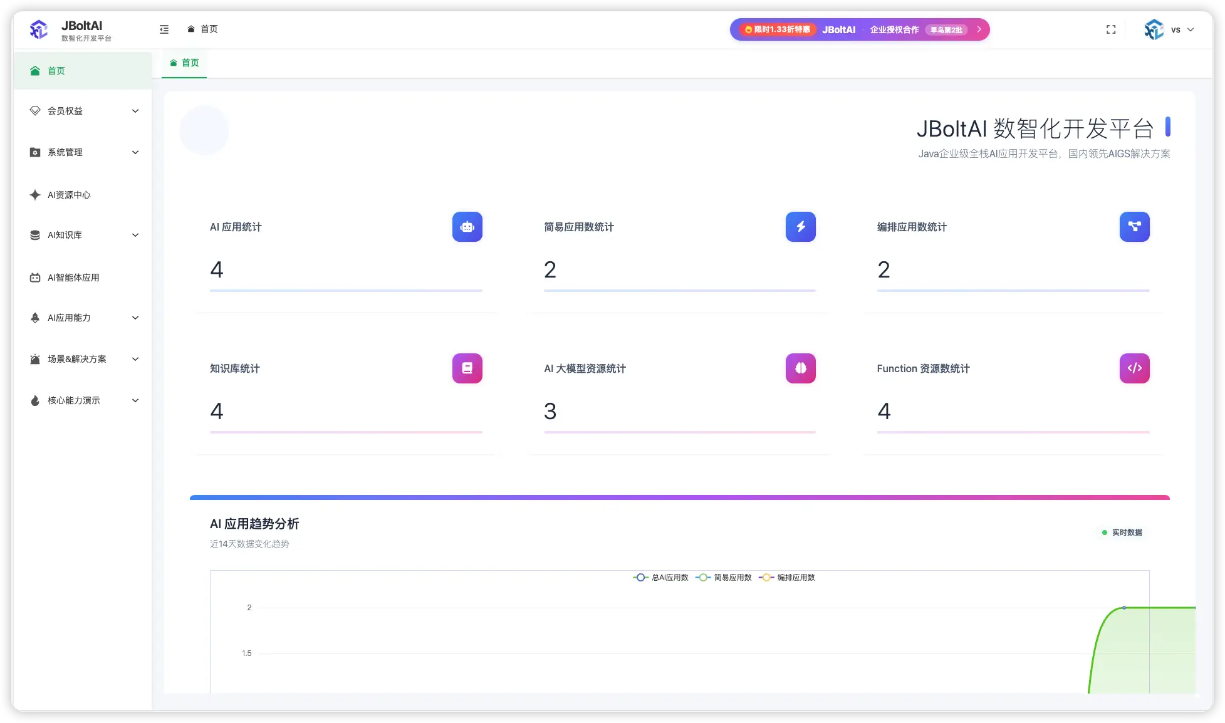Screen dimensions: 1225x723
Task: Click the 实时数据 status badge
Action: tap(1122, 533)
